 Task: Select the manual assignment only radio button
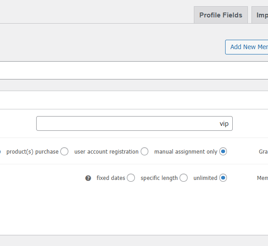tap(223, 152)
